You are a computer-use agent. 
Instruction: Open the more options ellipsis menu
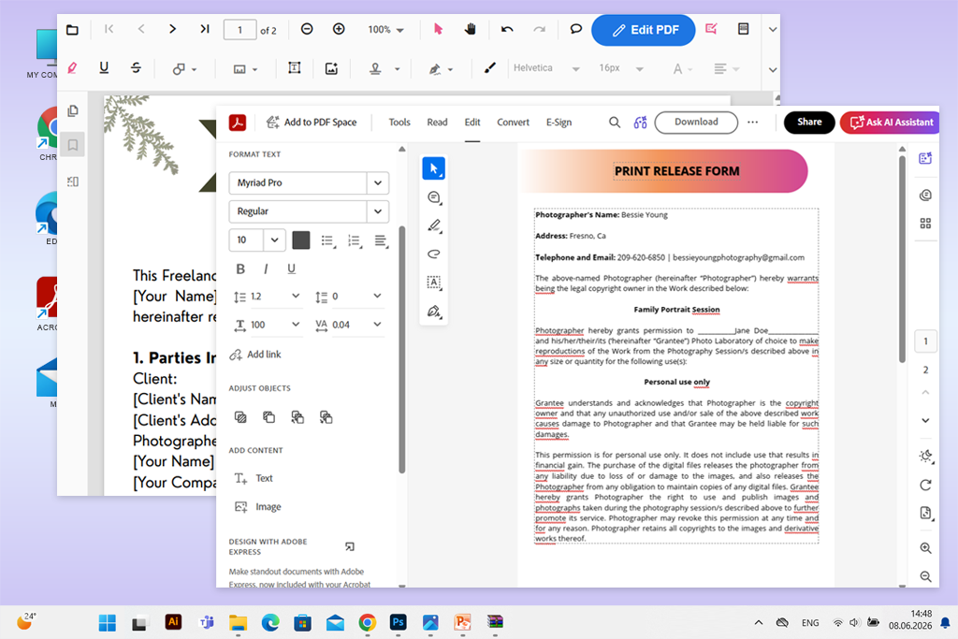pyautogui.click(x=753, y=123)
